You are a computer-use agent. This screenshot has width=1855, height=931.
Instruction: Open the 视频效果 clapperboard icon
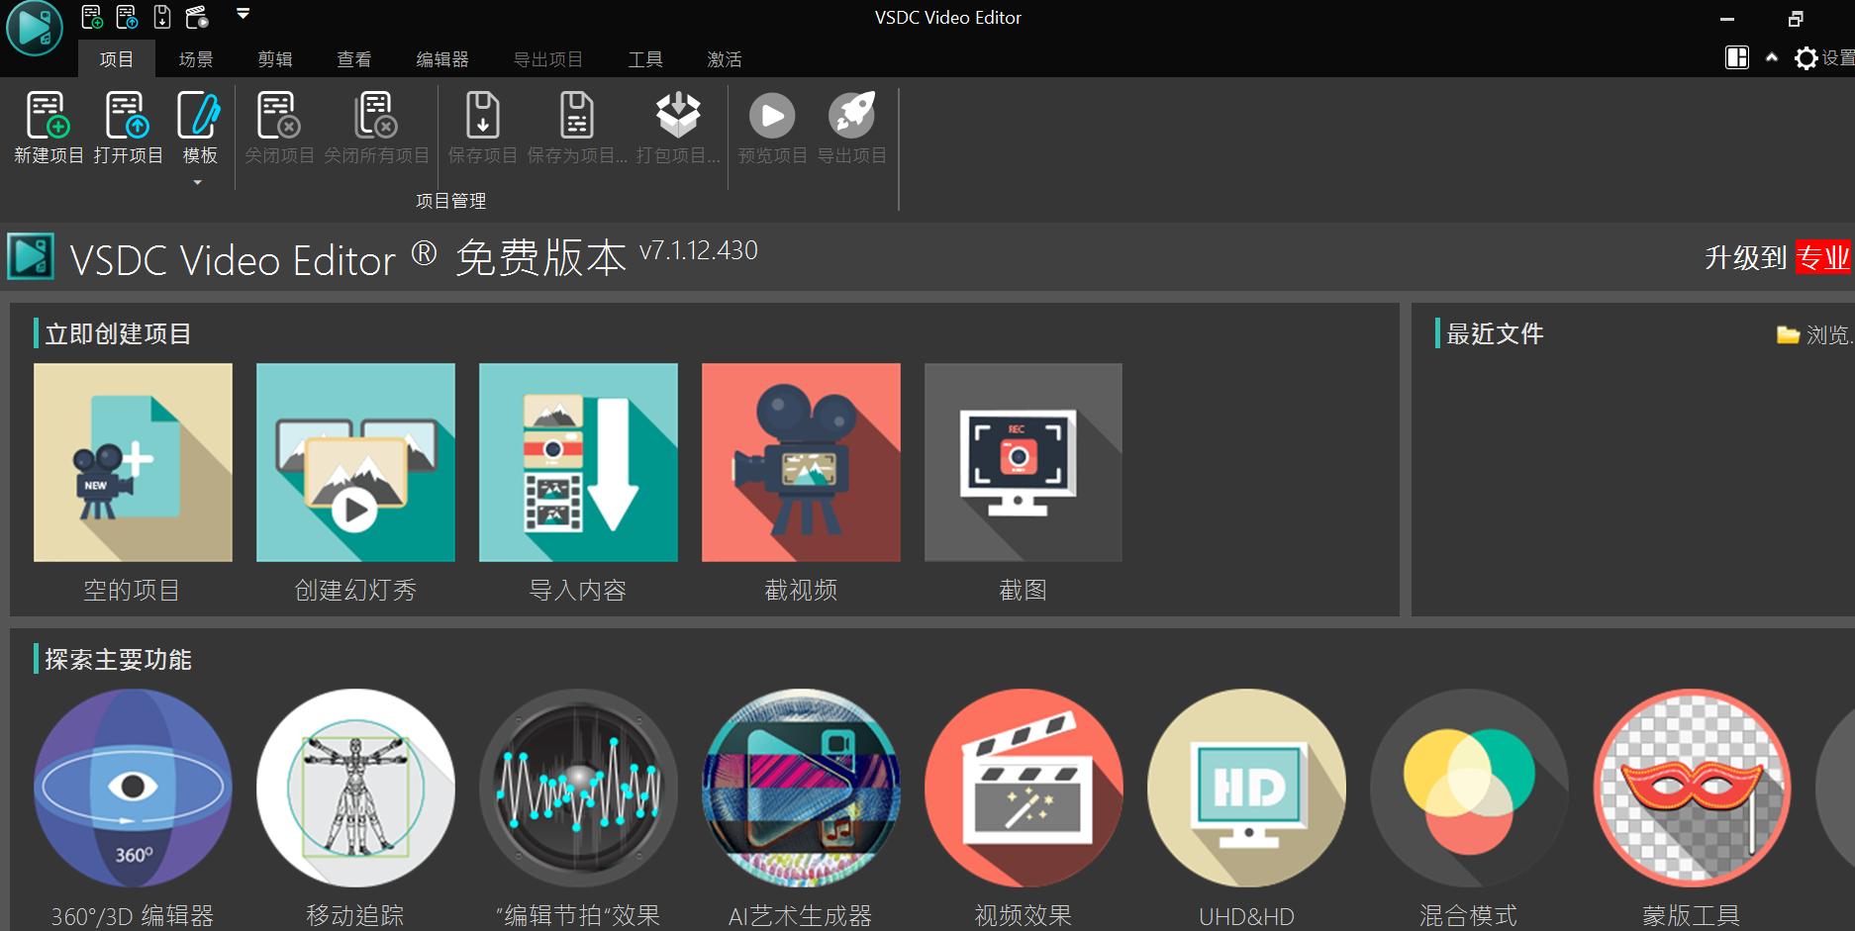[1024, 788]
